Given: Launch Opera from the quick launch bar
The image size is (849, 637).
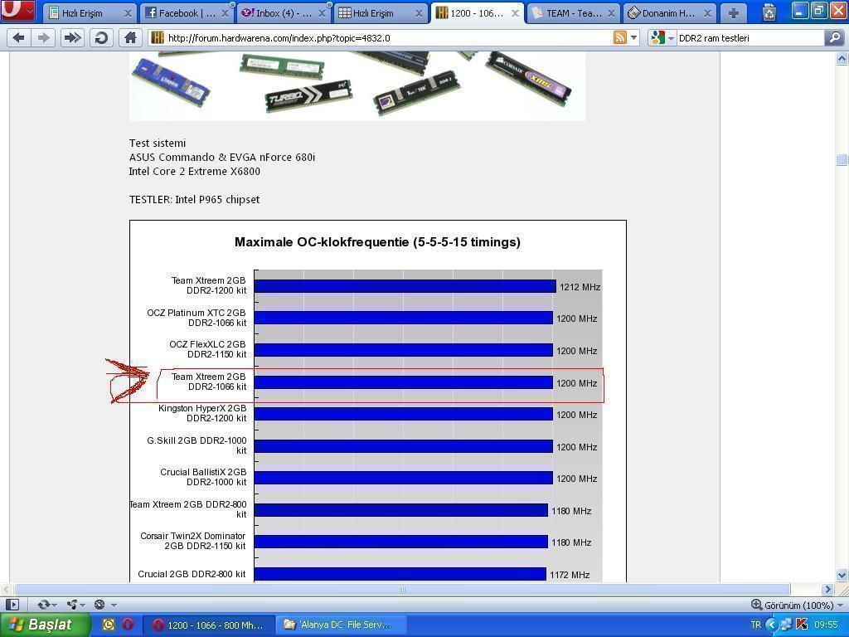Looking at the screenshot, I should click(128, 625).
